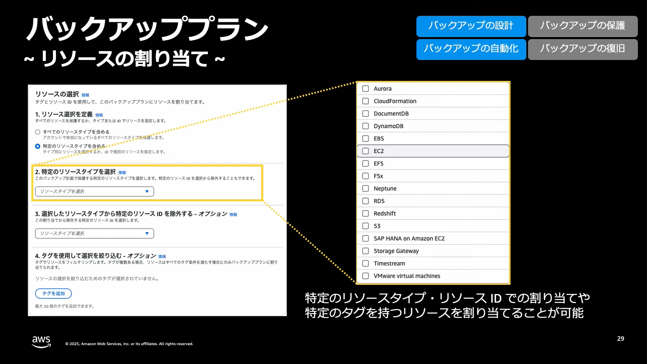647x364 pixels.
Task: Click the dropdown arrow in section 2
Action: point(147,191)
